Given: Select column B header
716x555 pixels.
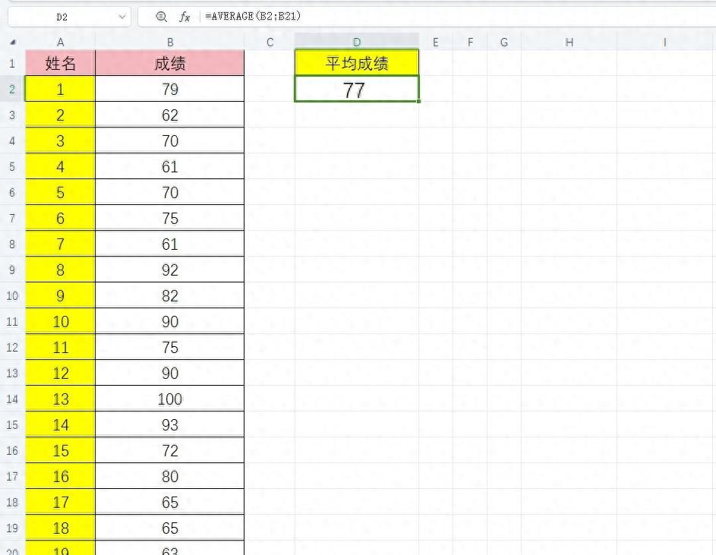Looking at the screenshot, I should tap(170, 43).
